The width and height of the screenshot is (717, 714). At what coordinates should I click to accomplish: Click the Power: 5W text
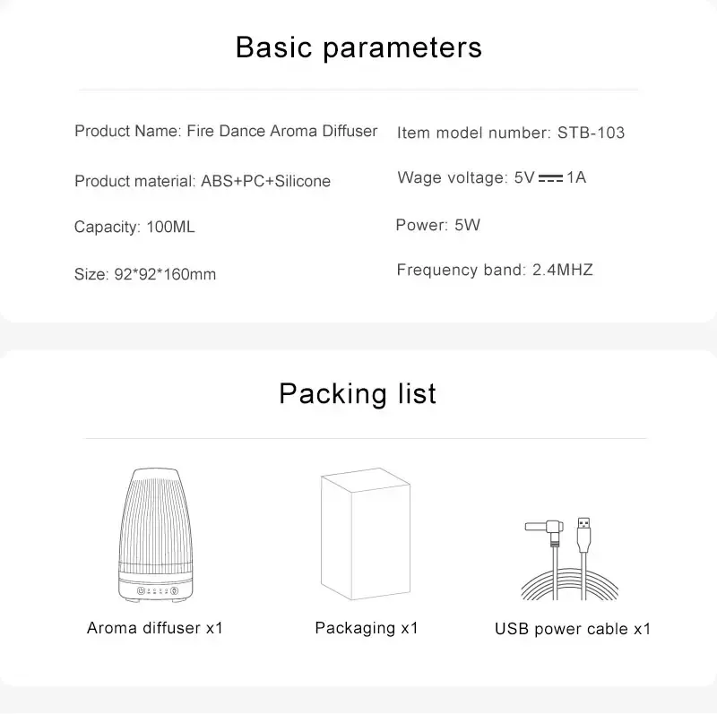click(438, 225)
